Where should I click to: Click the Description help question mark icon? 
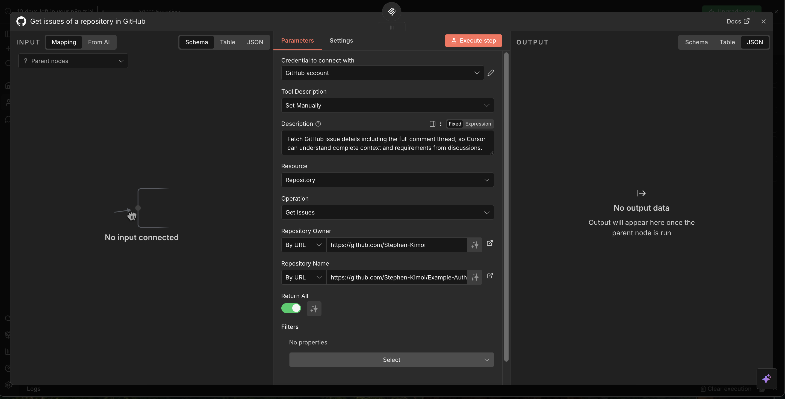[318, 124]
